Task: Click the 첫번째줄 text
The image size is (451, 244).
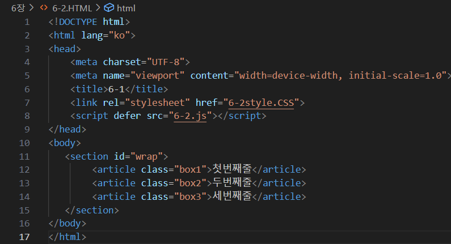Action: pyautogui.click(x=232, y=169)
